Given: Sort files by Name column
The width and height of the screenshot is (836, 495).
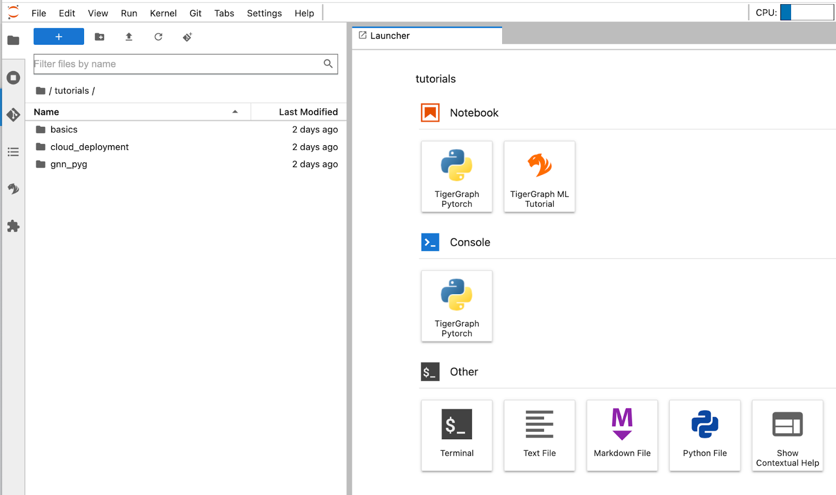Looking at the screenshot, I should pos(138,112).
